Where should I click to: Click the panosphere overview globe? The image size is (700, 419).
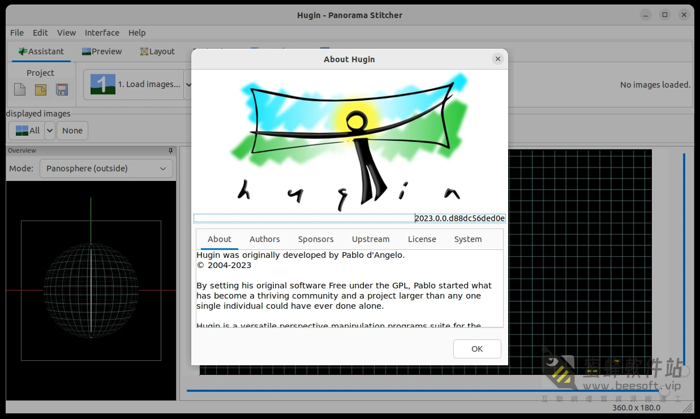(91, 291)
